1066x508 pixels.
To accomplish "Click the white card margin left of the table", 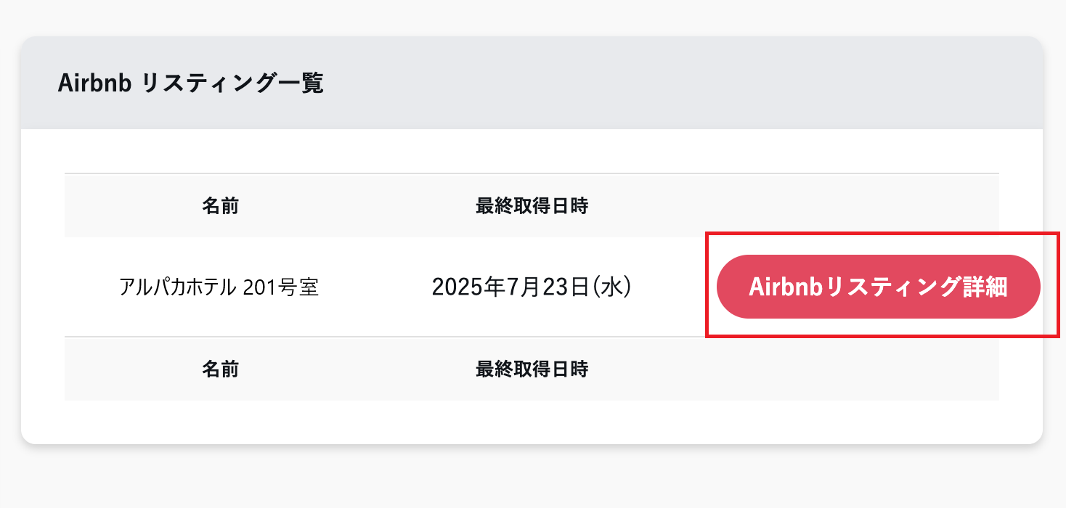I will 42,287.
